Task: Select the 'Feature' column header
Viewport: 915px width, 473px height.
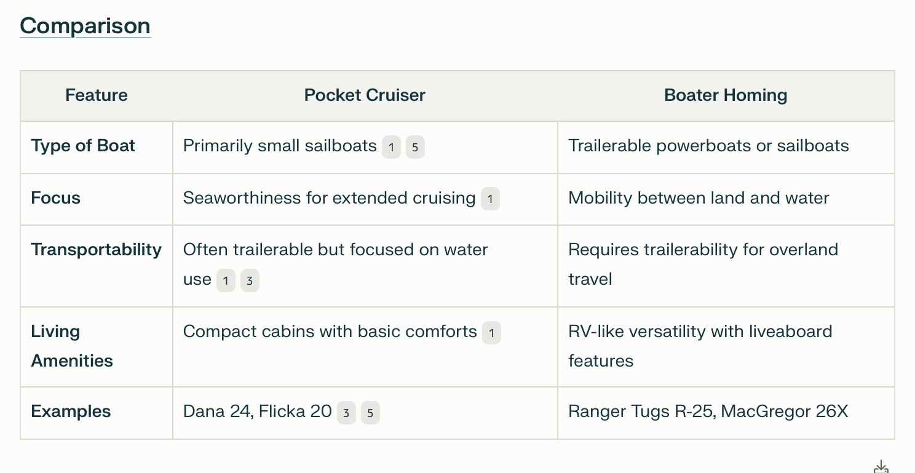Action: point(97,95)
